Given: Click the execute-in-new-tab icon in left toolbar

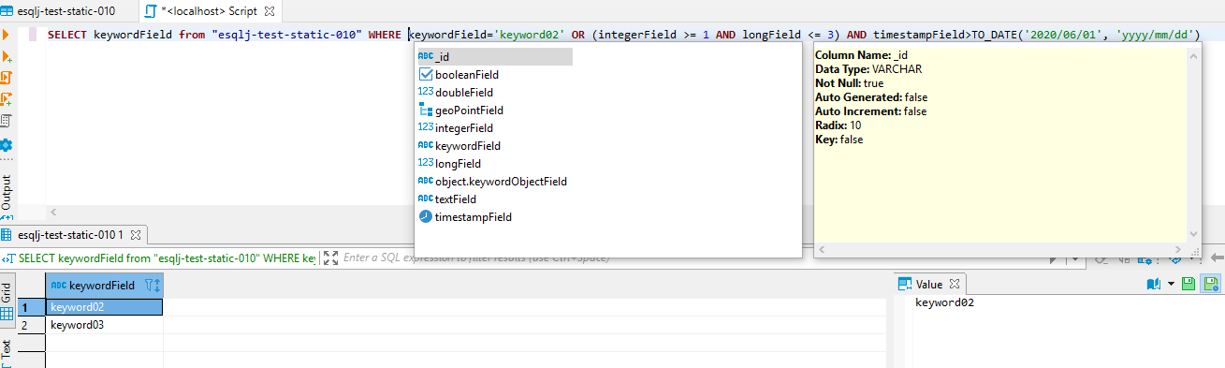Looking at the screenshot, I should (x=6, y=56).
